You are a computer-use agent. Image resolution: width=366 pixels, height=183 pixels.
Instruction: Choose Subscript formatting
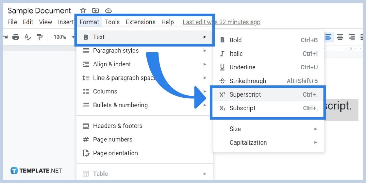[268, 108]
